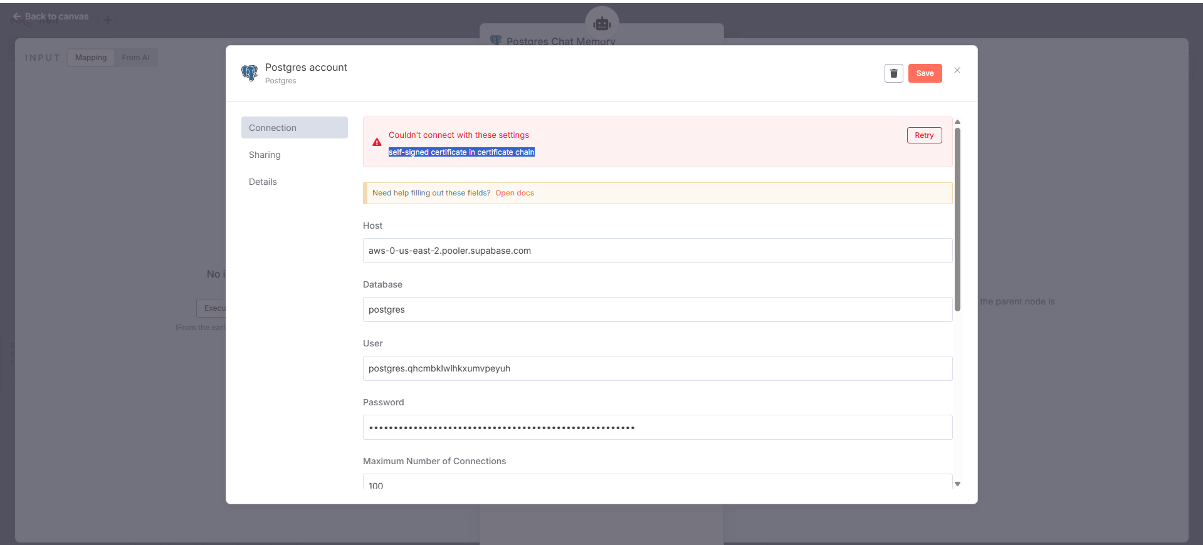Click the Postgres elephant logo icon
1203x545 pixels.
click(250, 73)
